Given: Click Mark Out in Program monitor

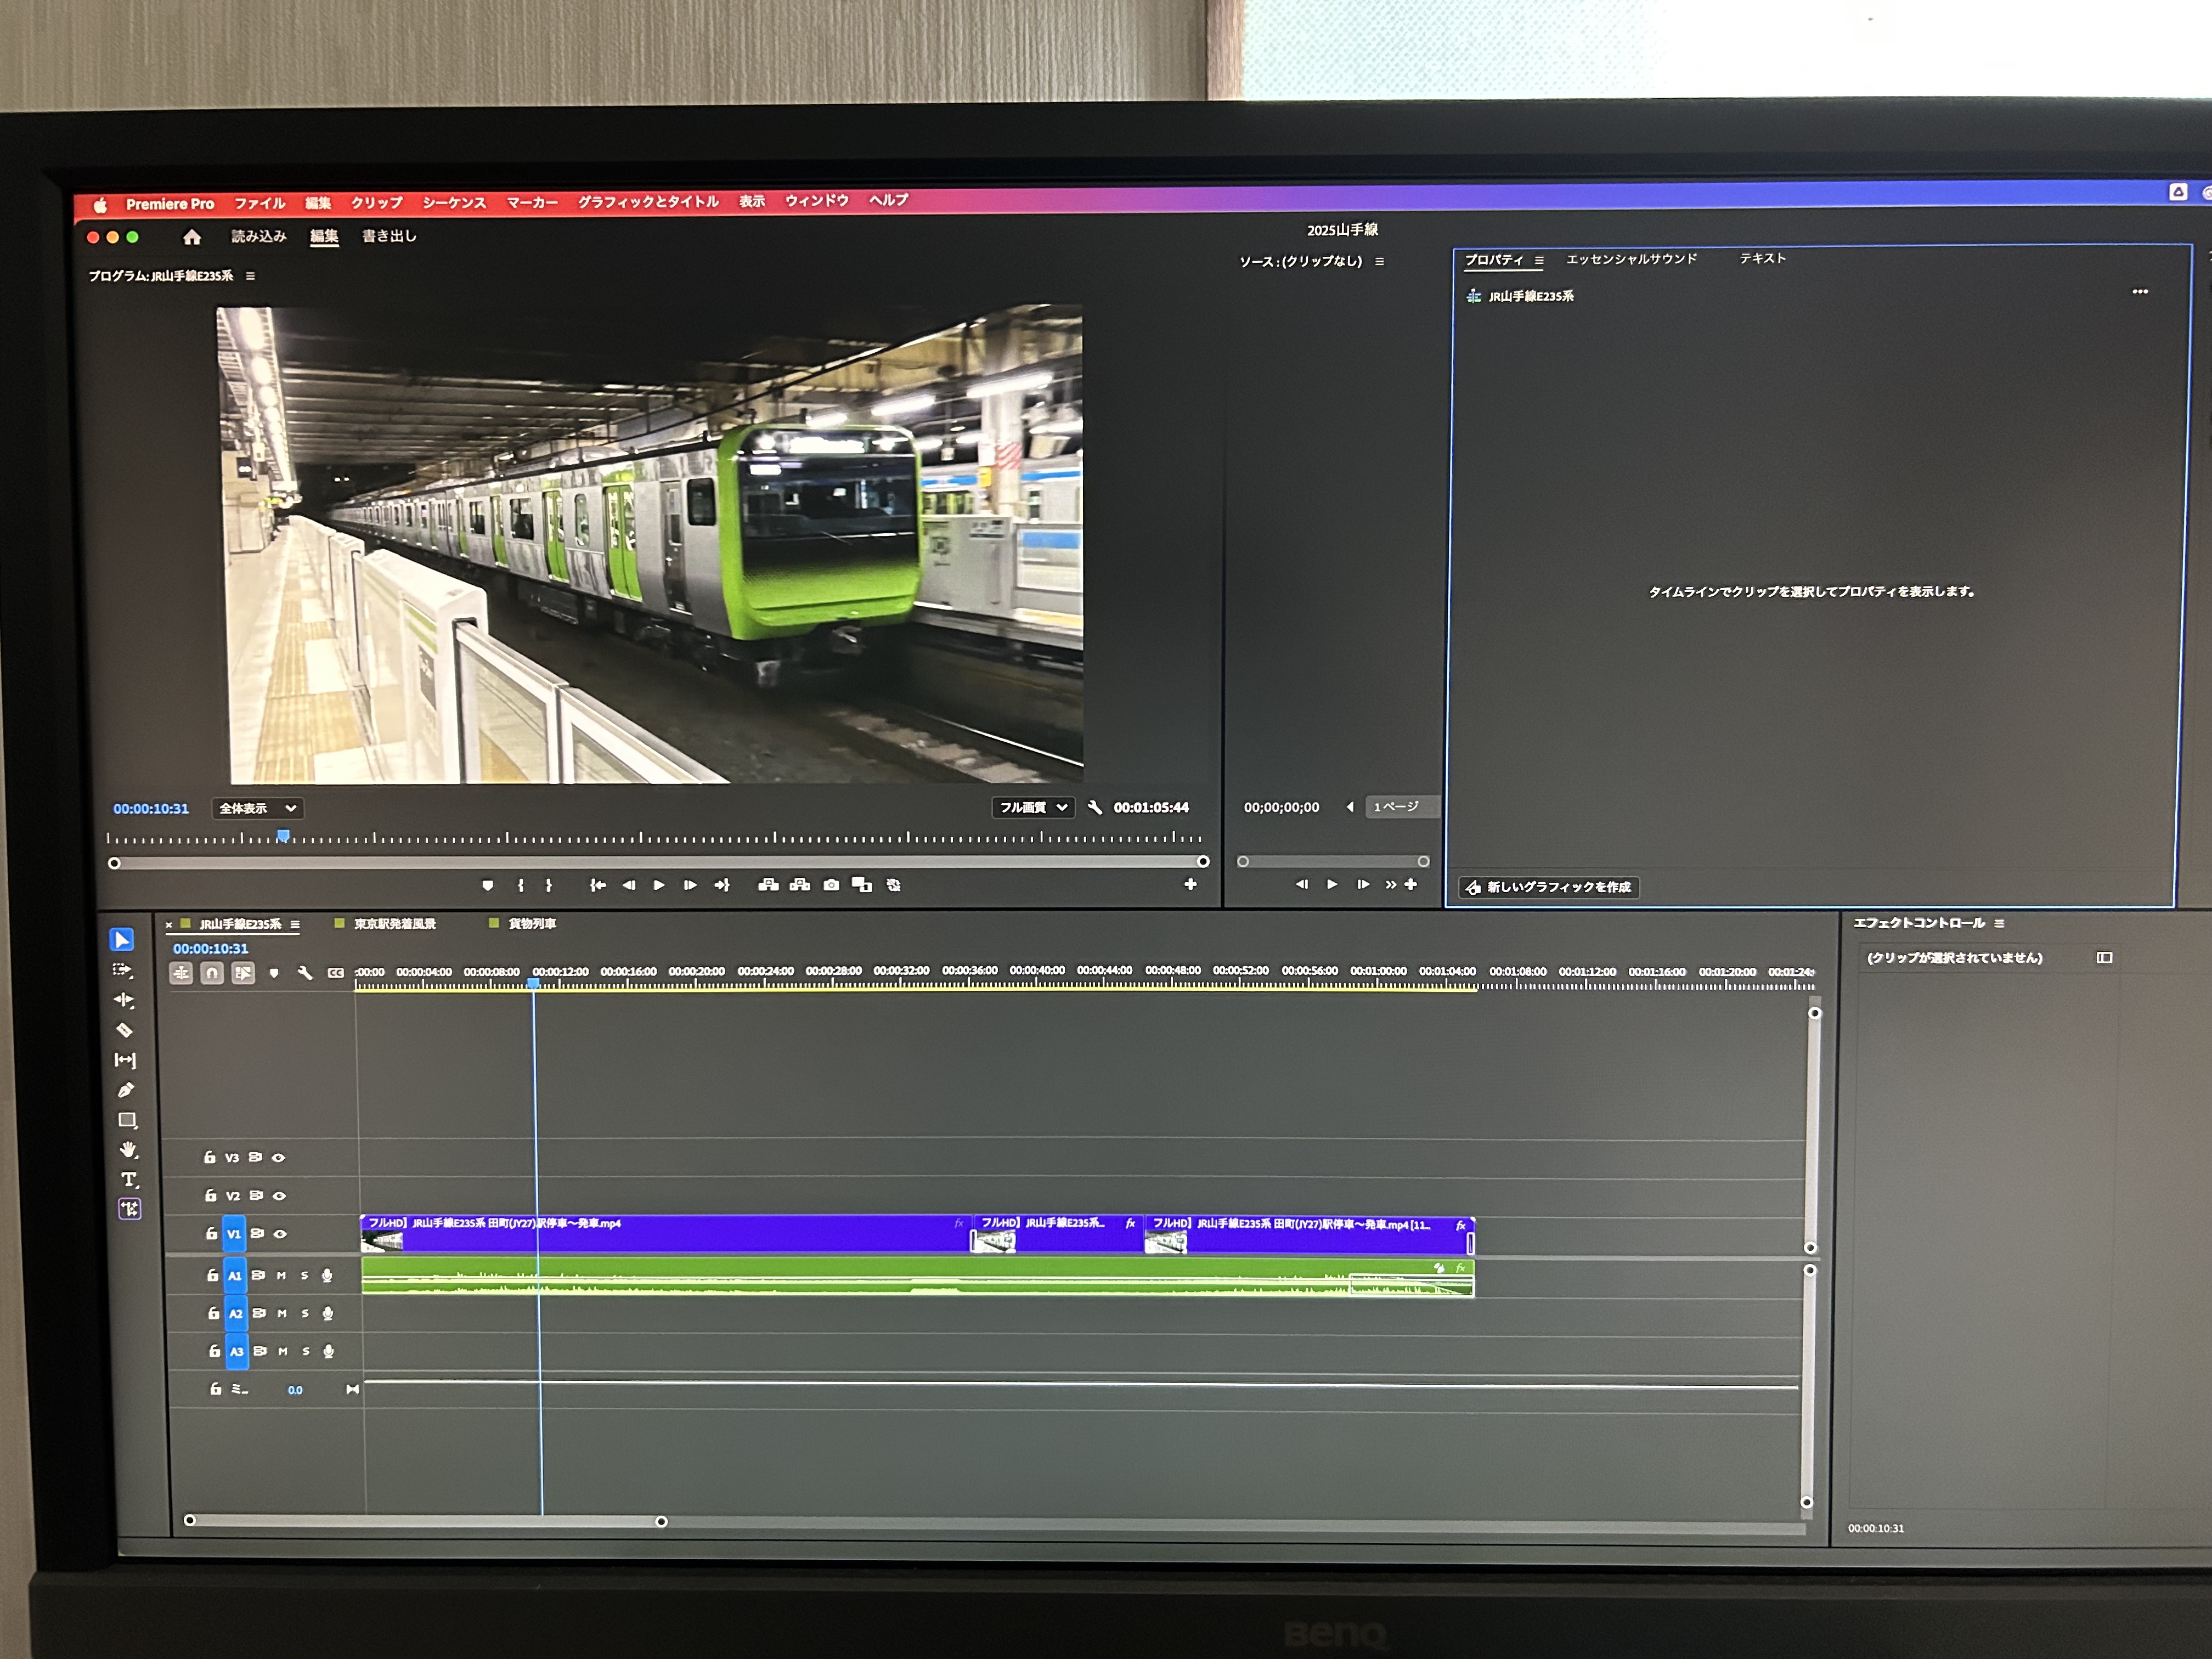Looking at the screenshot, I should pos(549,885).
